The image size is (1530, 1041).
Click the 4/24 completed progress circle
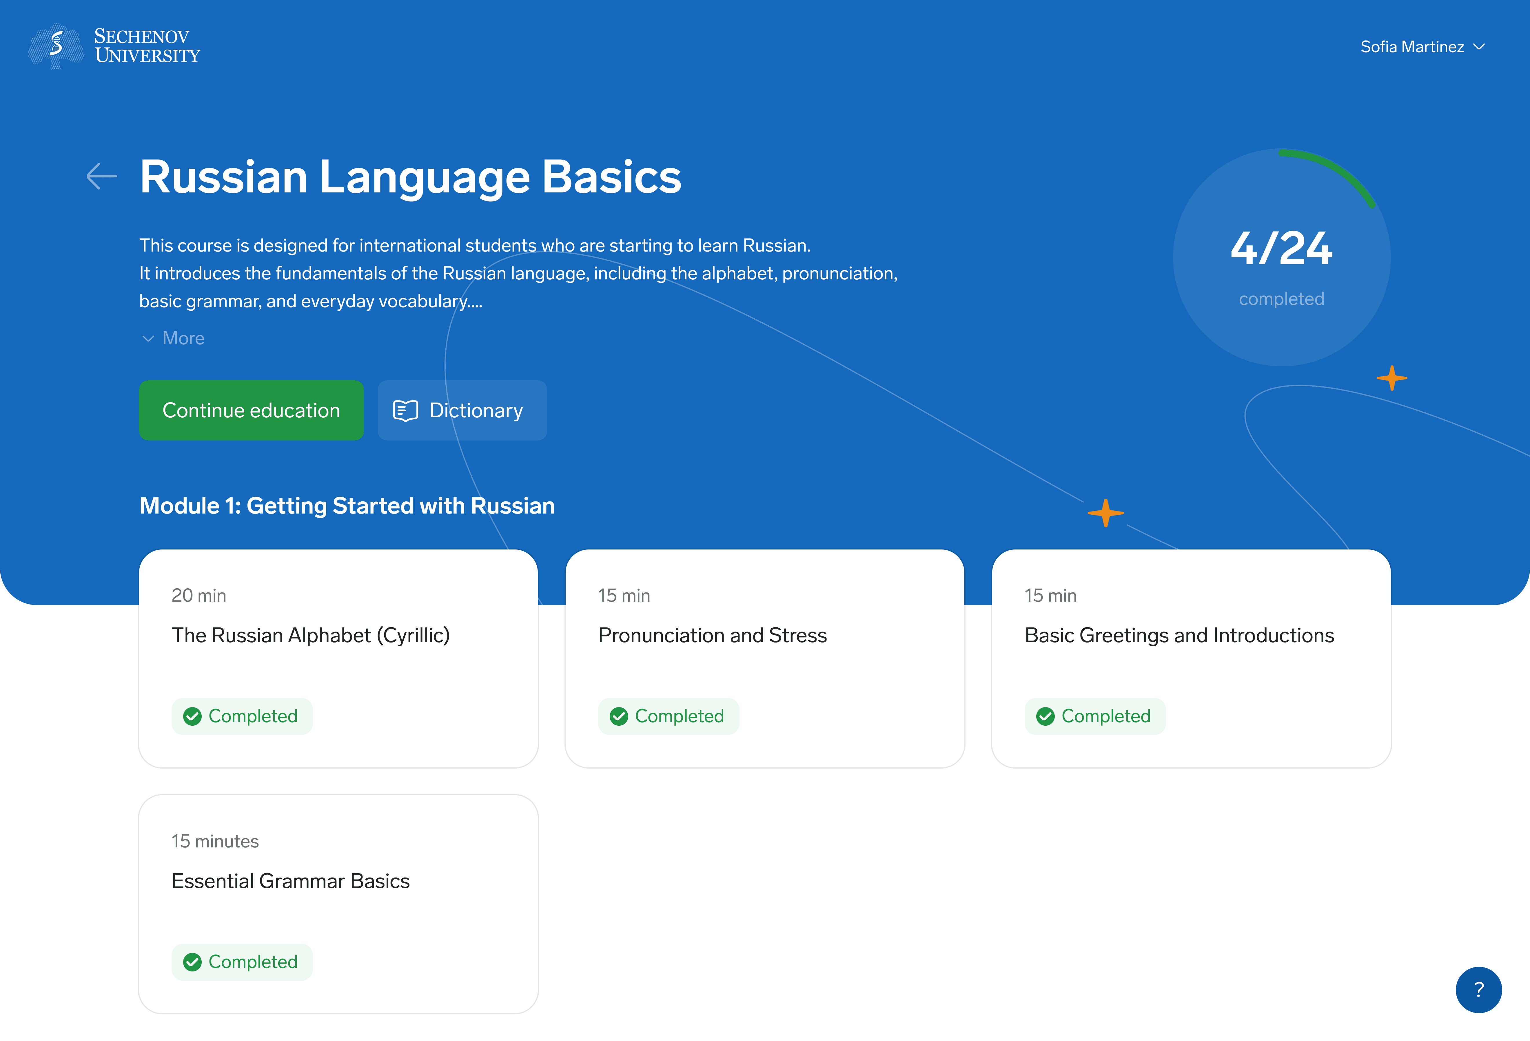(x=1281, y=257)
